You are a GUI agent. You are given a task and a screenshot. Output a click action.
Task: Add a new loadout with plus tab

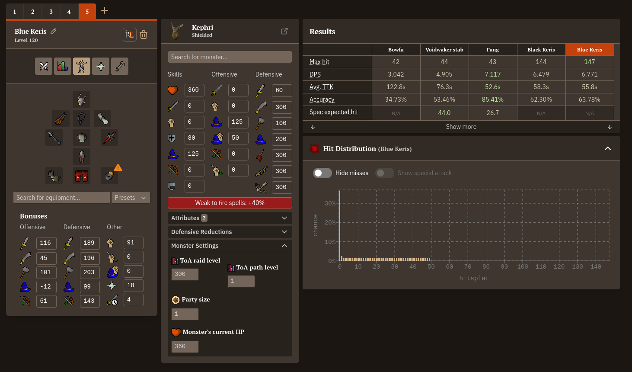(105, 11)
